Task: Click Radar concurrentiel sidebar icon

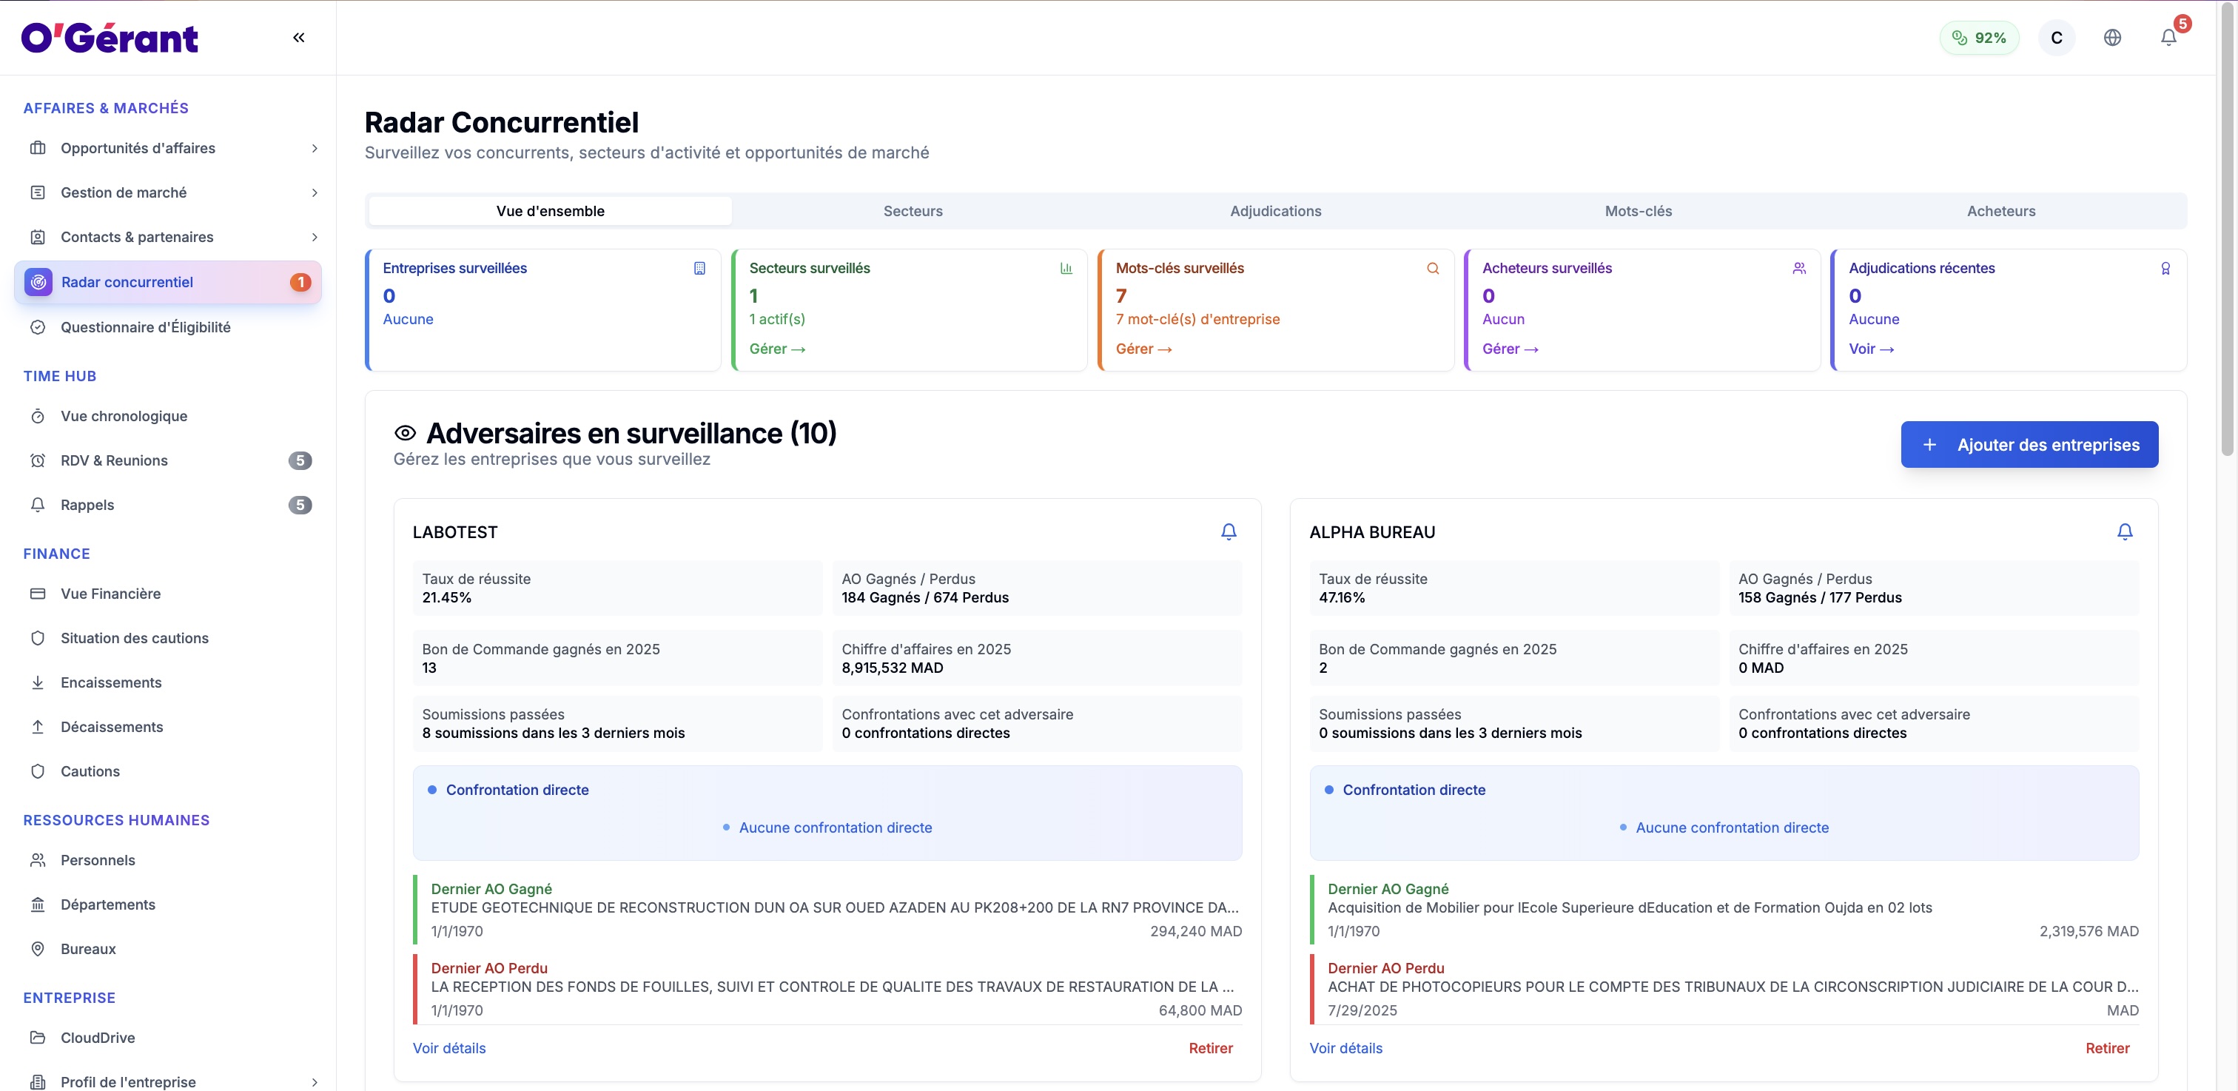Action: pos(38,282)
